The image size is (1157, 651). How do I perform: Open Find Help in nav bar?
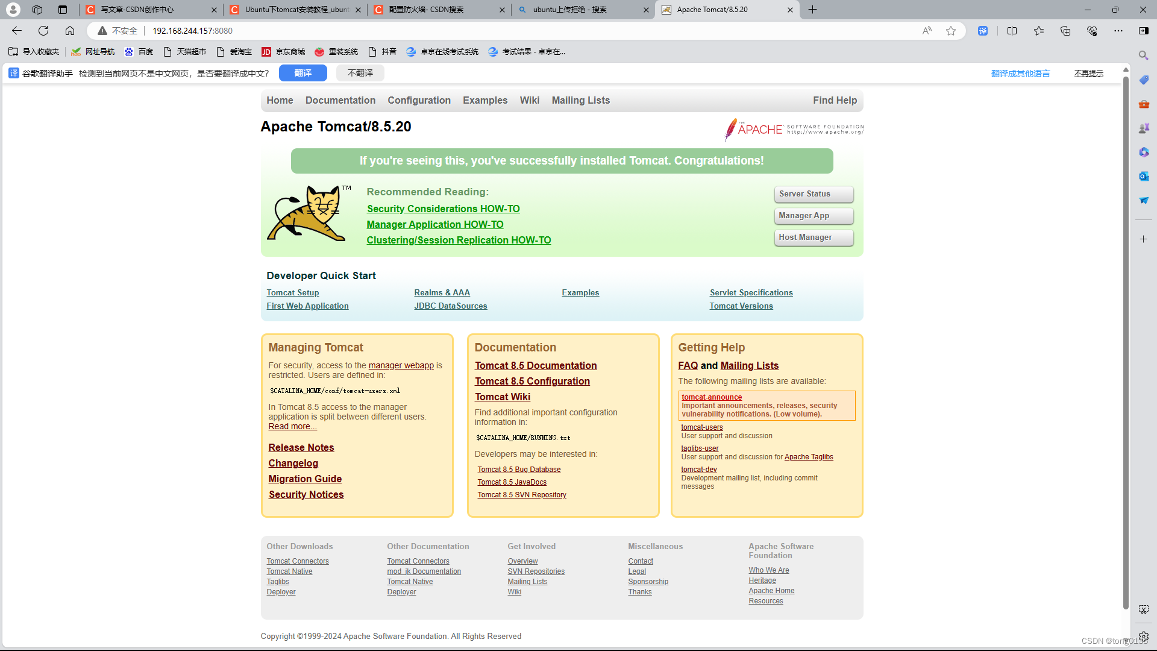click(x=835, y=101)
